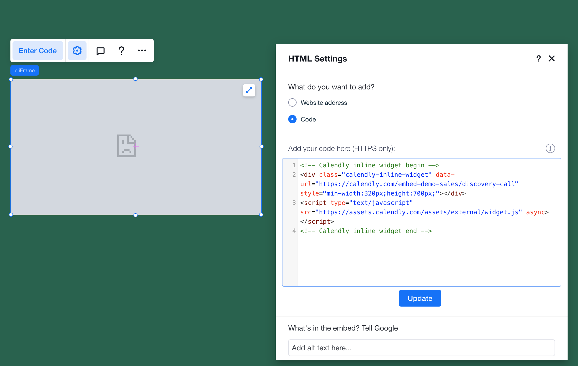Open the three-dot more actions menu

pos(142,51)
